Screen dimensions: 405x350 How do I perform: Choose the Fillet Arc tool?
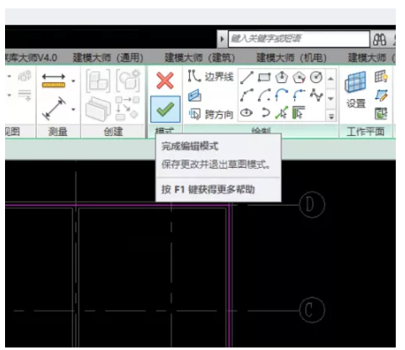299,95
